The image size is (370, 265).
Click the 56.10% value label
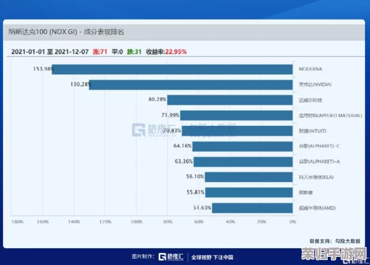[x=195, y=176]
